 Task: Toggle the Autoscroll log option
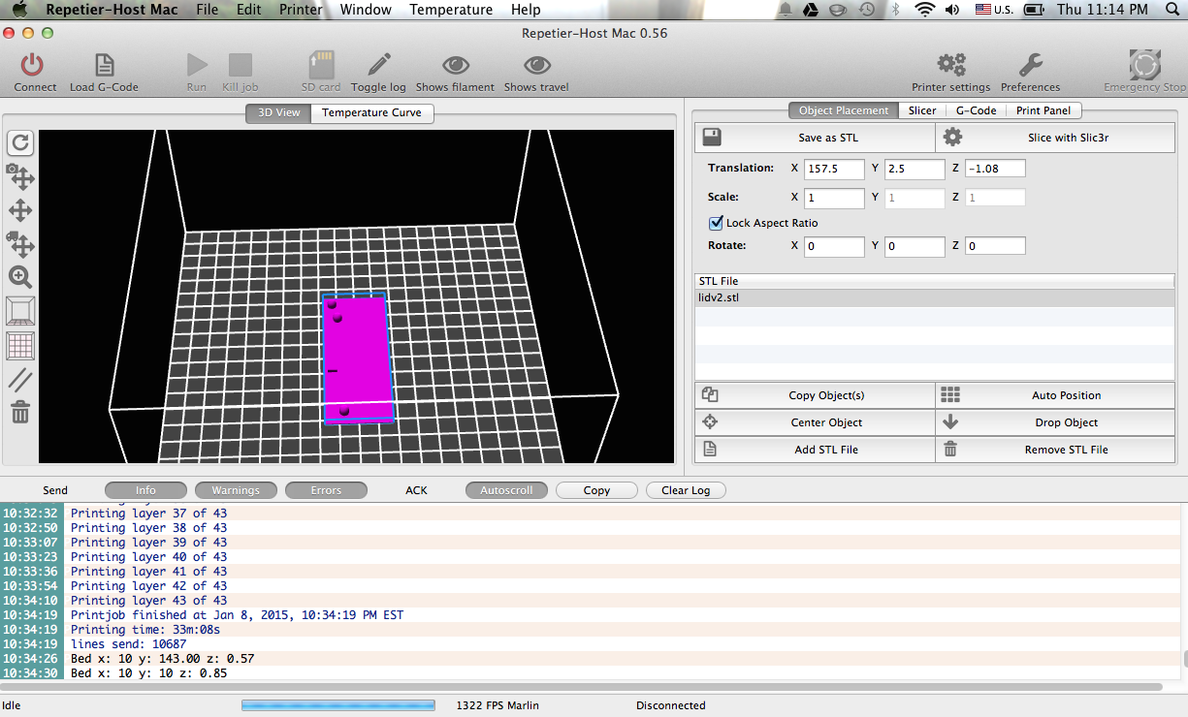(506, 490)
